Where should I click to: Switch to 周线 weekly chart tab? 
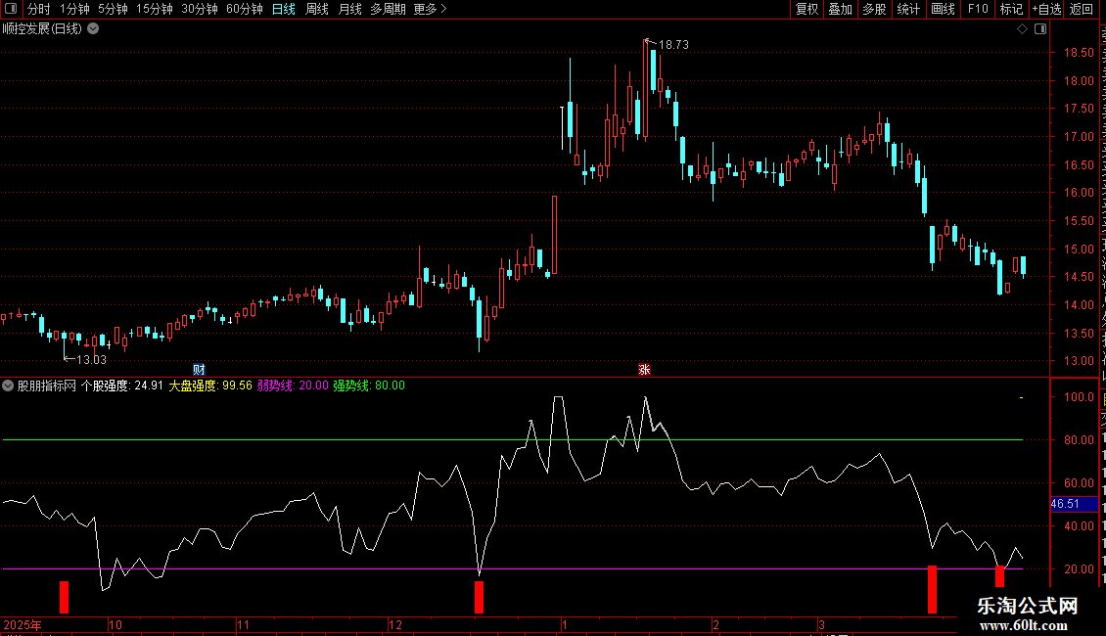point(317,9)
